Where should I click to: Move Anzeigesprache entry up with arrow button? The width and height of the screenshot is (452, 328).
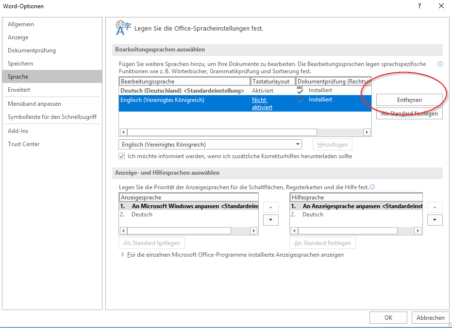click(271, 207)
